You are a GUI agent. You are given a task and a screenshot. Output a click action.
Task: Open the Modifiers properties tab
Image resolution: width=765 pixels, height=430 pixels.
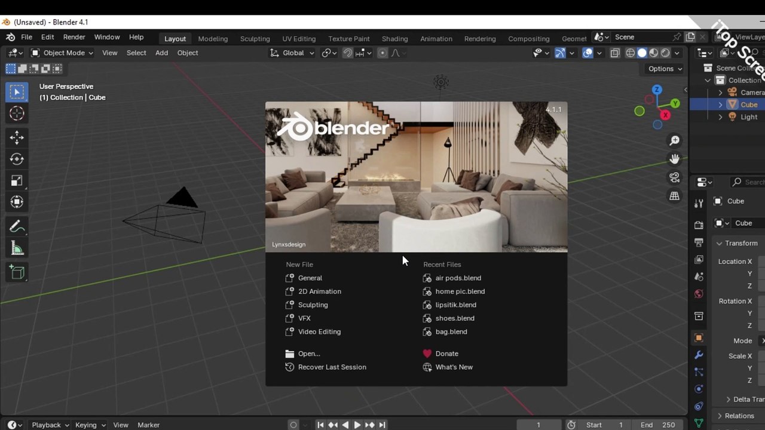coord(699,355)
